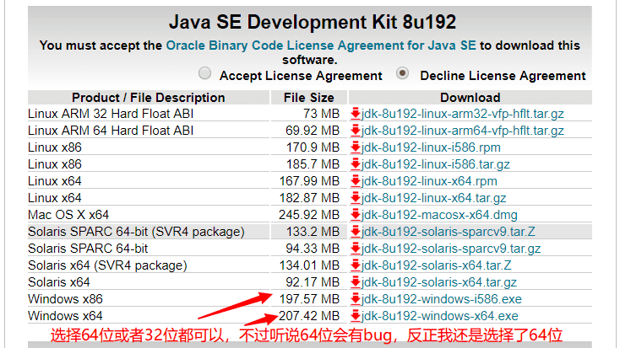Click download arrow icon for Solaris sparcv9 tar.Z

click(x=356, y=232)
